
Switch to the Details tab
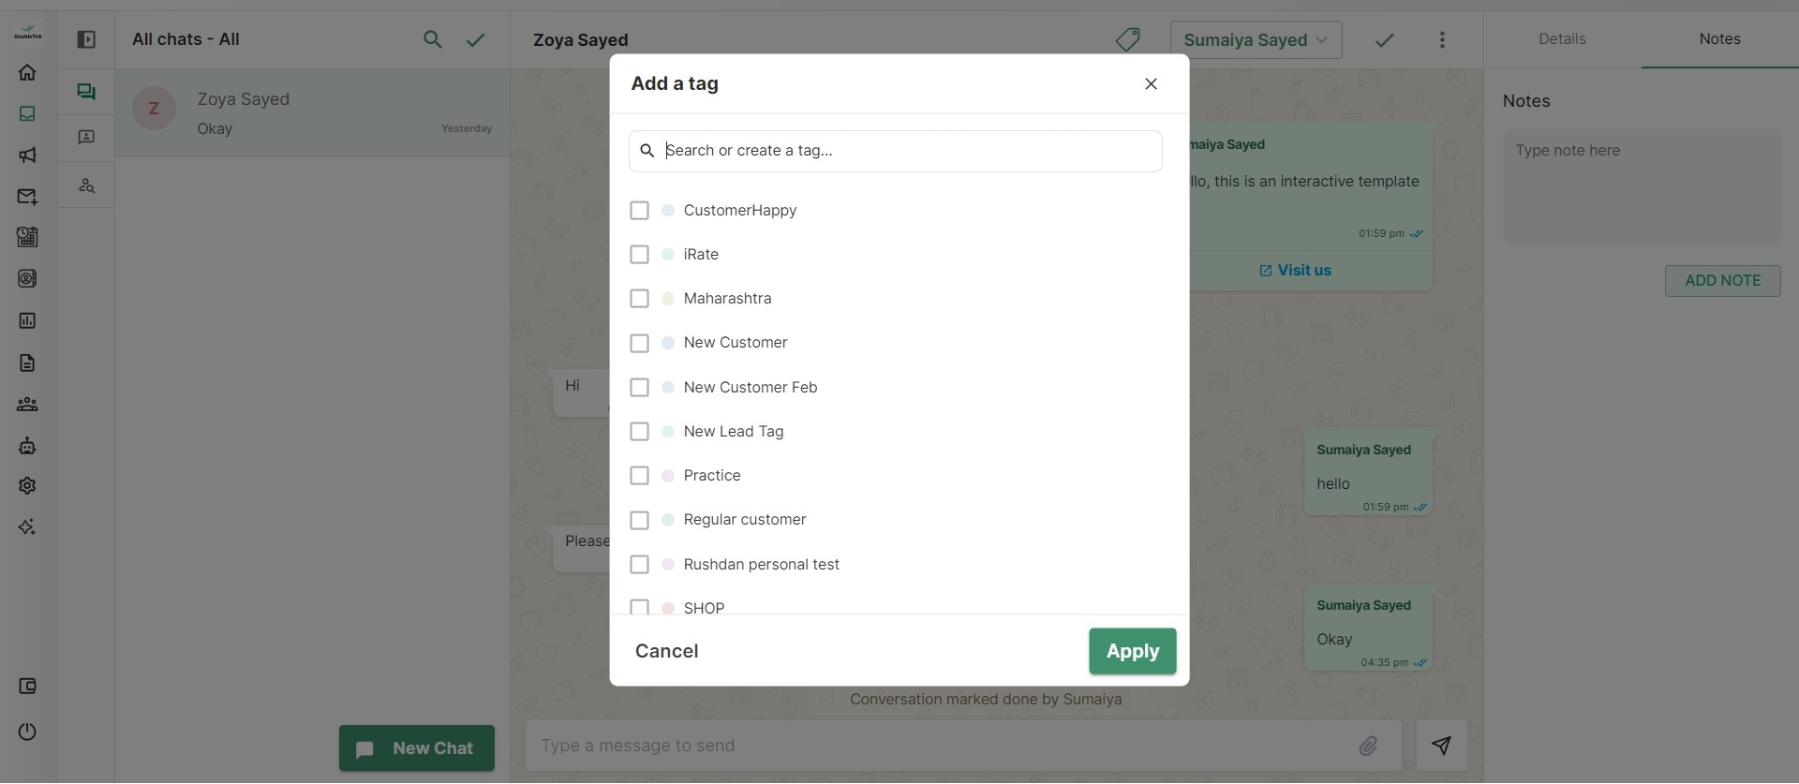click(1562, 39)
